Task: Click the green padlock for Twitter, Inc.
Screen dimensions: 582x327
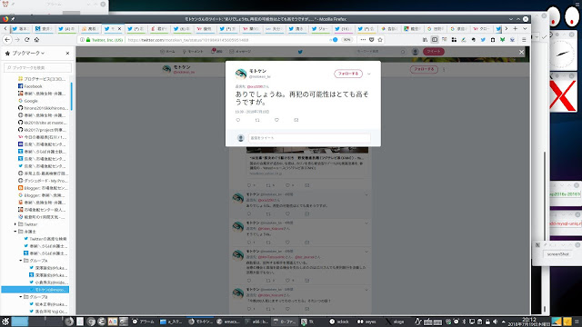Action: point(88,40)
